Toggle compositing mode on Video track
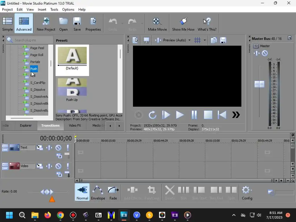 click(x=59, y=174)
